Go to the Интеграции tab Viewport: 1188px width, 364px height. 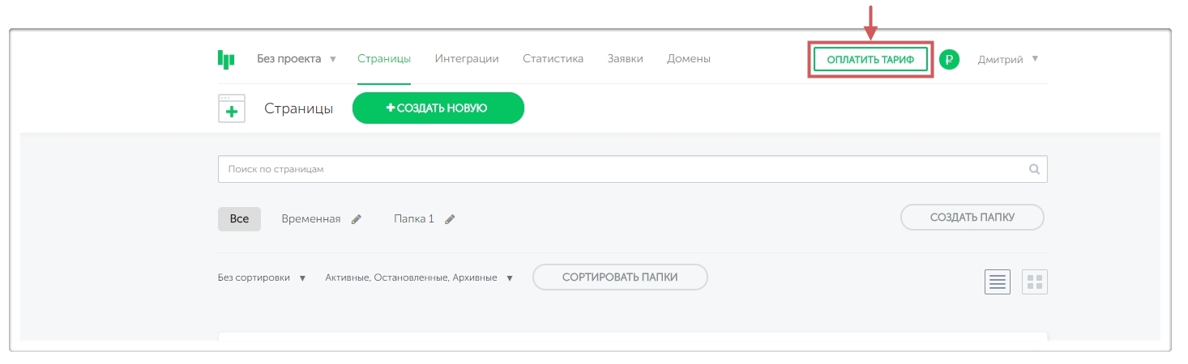point(467,58)
